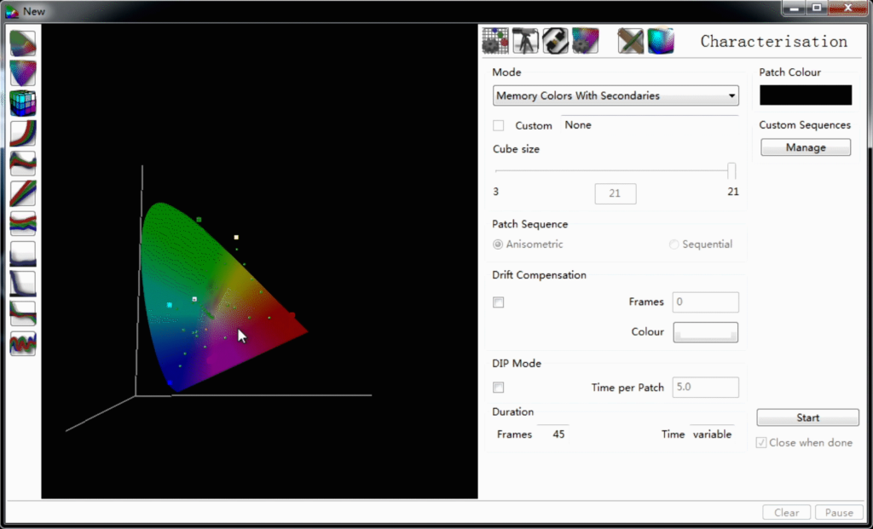
Task: Select the Sequential patch sequence option
Action: click(701, 244)
